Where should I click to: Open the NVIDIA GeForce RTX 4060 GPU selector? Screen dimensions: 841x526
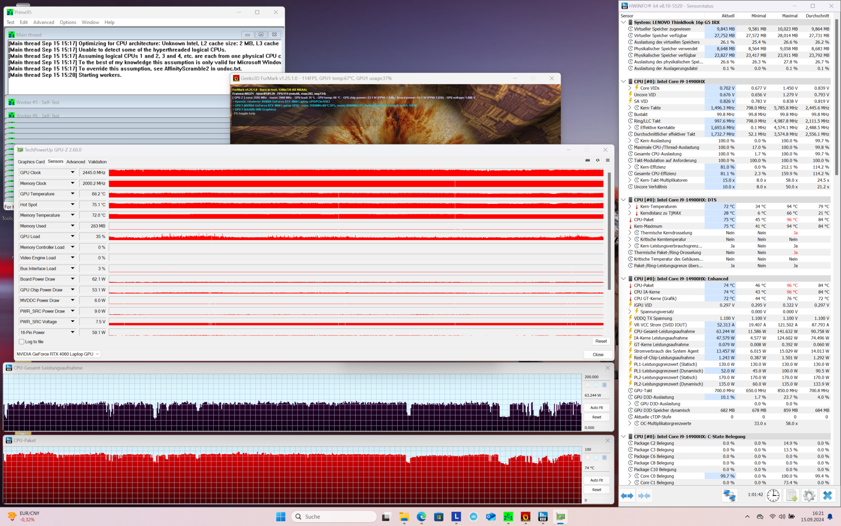pyautogui.click(x=58, y=354)
